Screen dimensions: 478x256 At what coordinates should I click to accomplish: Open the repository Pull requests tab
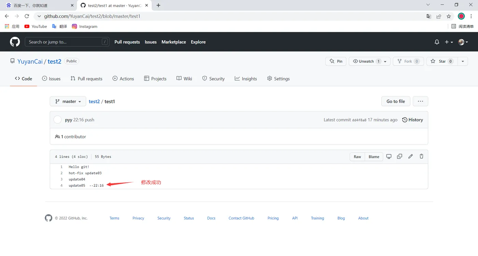(x=86, y=79)
